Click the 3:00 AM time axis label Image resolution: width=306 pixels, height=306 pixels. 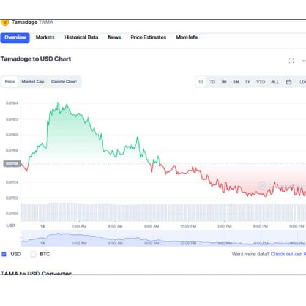(x=79, y=226)
